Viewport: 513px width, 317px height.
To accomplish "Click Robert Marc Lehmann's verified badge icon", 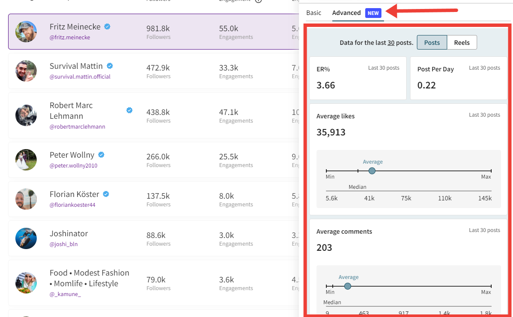I will coord(129,110).
